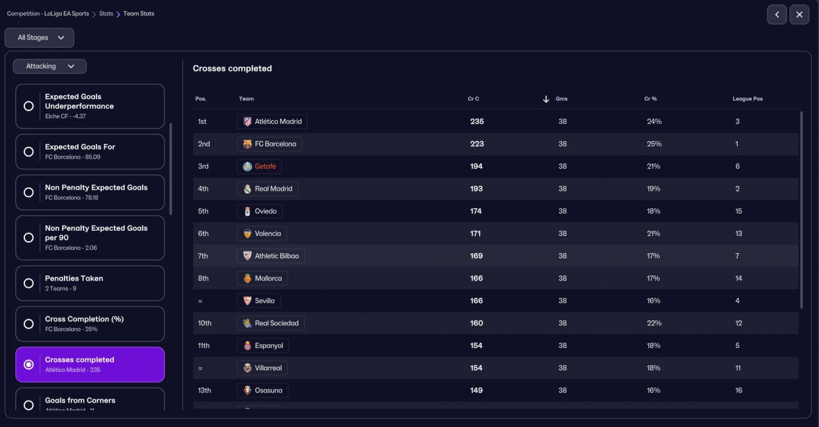Sort table by Cr % column header
Viewport: 819px width, 427px height.
tap(650, 99)
